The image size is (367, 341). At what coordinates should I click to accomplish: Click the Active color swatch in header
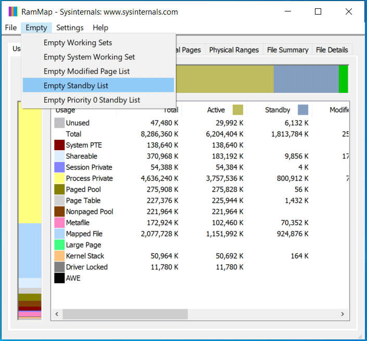tap(238, 109)
